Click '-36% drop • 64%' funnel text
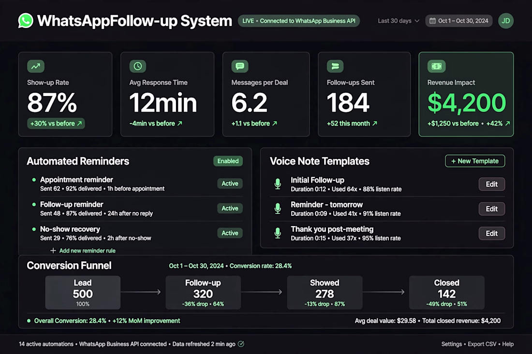Screen dimensions: 532x354 pos(203,304)
